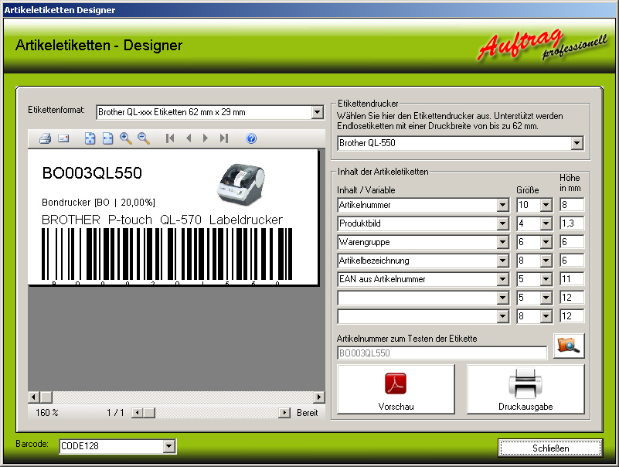Viewport: 619px width, 467px height.
Task: Open the Größe dropdown in the Warengruppe row
Action: click(546, 242)
